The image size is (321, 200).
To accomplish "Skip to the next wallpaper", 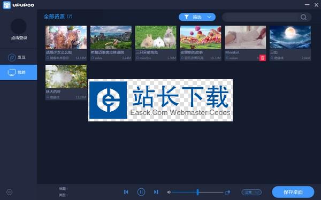I will tap(156, 192).
